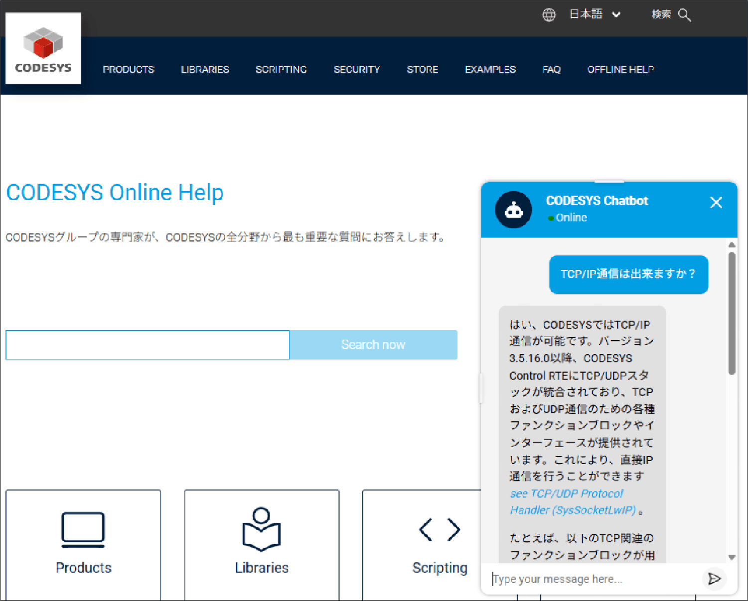
Task: Click the chatbot robot avatar
Action: click(x=513, y=210)
